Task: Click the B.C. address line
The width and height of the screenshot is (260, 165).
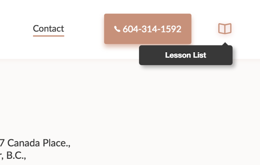Action: pos(13,156)
